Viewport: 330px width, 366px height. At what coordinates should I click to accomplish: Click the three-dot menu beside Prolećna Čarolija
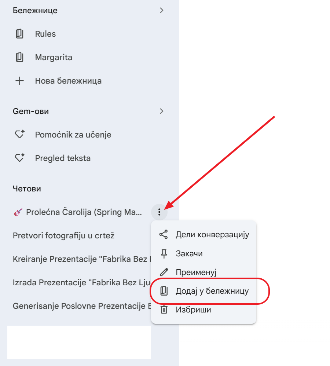point(159,212)
